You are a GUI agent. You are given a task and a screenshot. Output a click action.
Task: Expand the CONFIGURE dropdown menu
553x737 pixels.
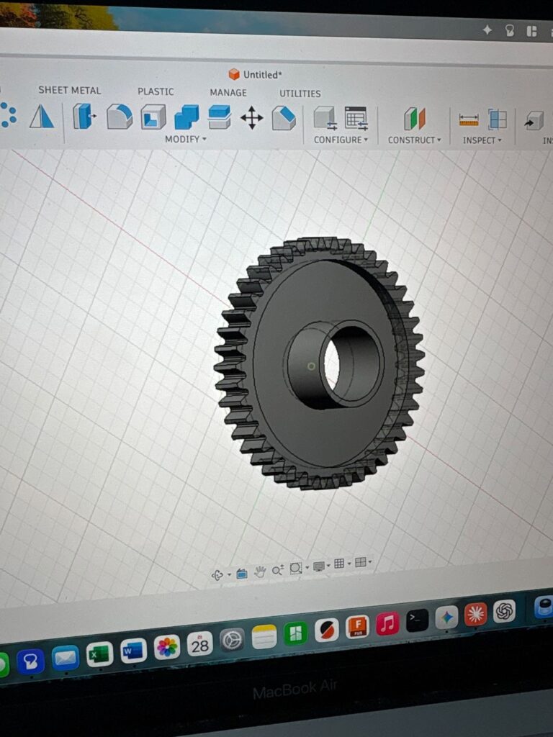tap(341, 140)
